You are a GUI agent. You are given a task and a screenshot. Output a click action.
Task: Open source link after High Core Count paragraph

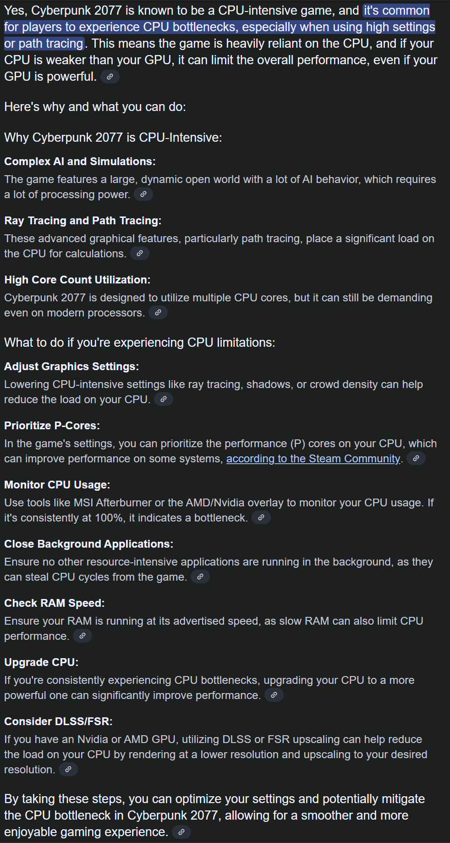click(158, 312)
